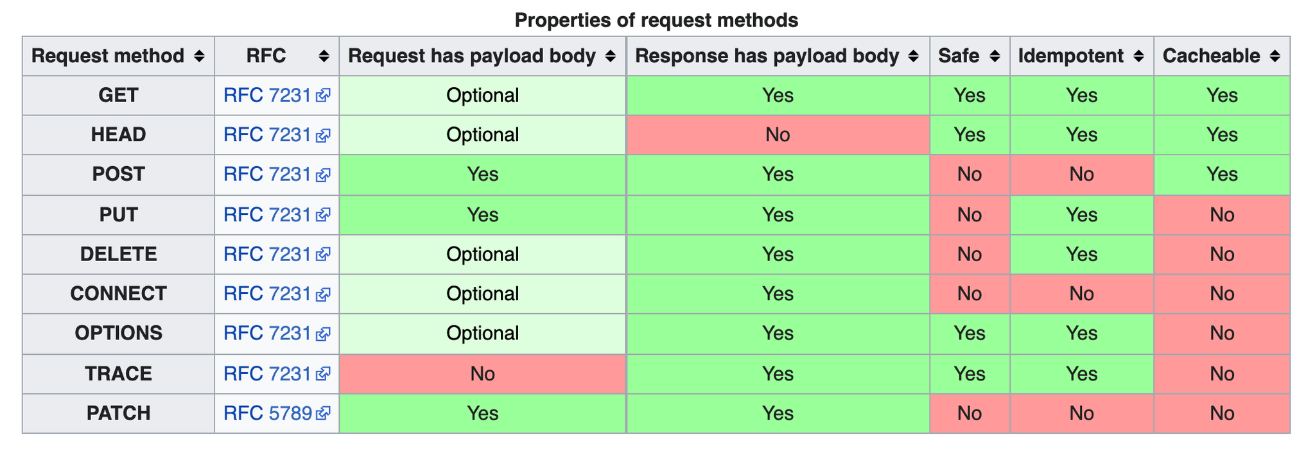The width and height of the screenshot is (1315, 453).
Task: Sort the Idempotent column
Action: [x=1138, y=56]
